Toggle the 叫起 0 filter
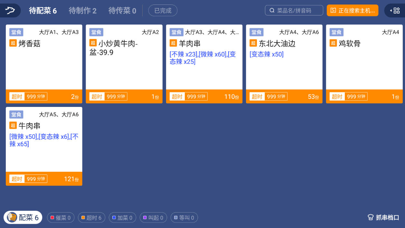 (153, 218)
